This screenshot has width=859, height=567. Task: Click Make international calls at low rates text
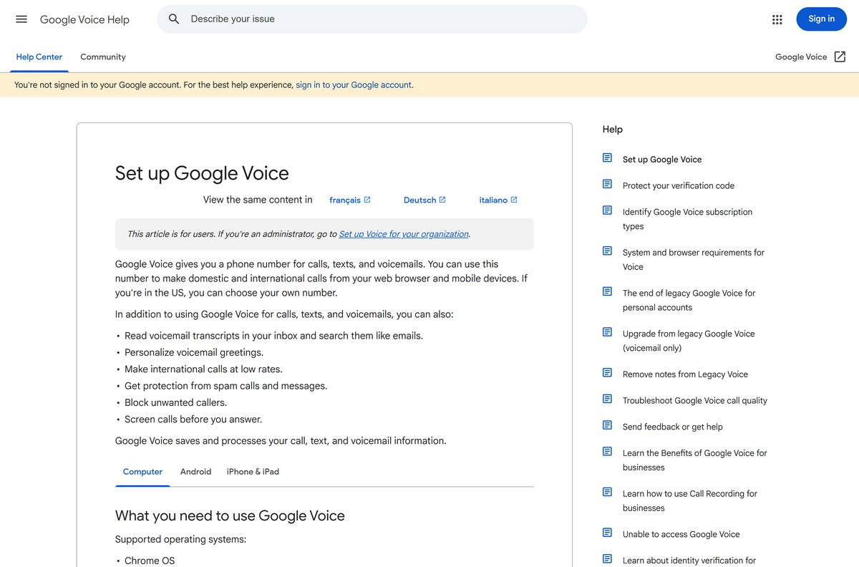(x=203, y=369)
